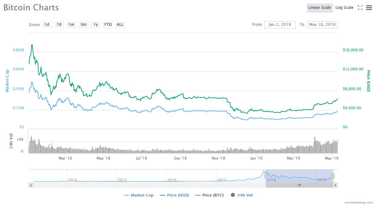The image size is (376, 205).
Task: Grab the left navigator range handle
Action: (x=266, y=176)
